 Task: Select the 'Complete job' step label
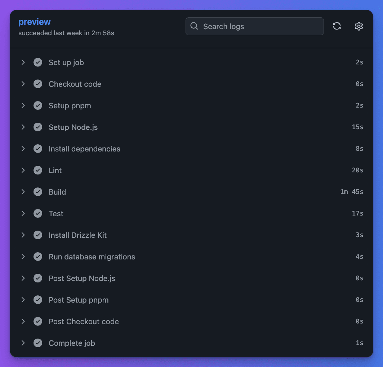[72, 343]
